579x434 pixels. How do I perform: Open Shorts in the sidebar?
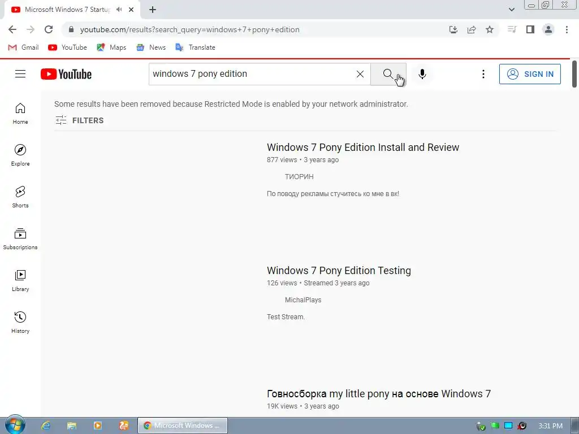20,197
